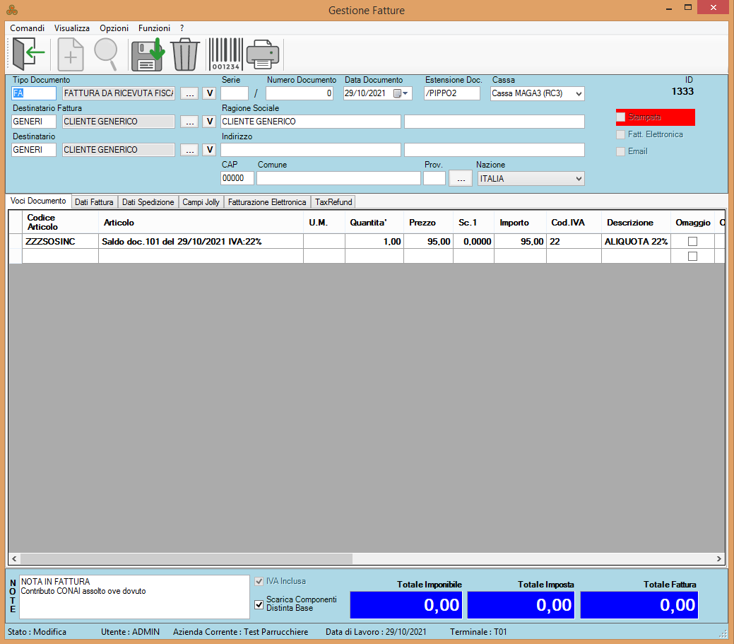The width and height of the screenshot is (734, 644).
Task: Open the Nazione dropdown showing ITALIA
Action: pos(578,179)
